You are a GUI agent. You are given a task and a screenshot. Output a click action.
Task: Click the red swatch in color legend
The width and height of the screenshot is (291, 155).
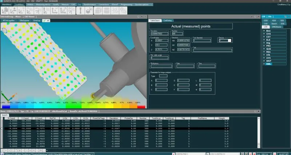click(x=141, y=106)
